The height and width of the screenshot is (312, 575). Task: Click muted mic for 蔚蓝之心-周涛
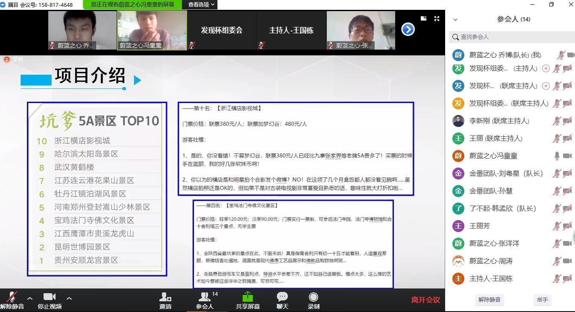coord(557,261)
